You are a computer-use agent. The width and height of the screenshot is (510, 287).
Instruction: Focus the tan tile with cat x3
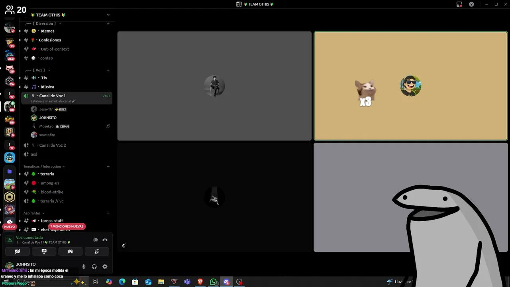click(411, 86)
